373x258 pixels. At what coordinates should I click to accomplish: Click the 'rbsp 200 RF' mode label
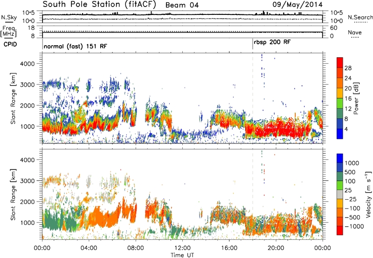[x=272, y=42]
